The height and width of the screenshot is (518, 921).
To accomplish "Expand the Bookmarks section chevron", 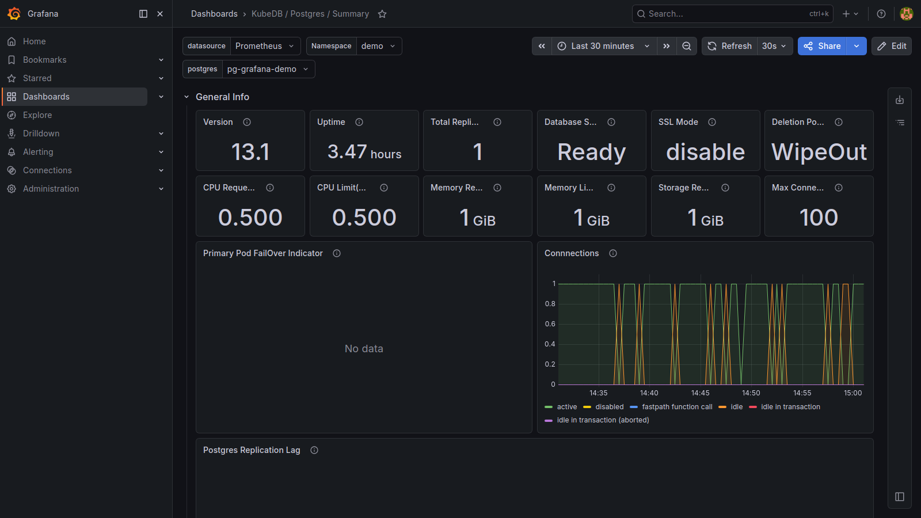I will (x=161, y=60).
